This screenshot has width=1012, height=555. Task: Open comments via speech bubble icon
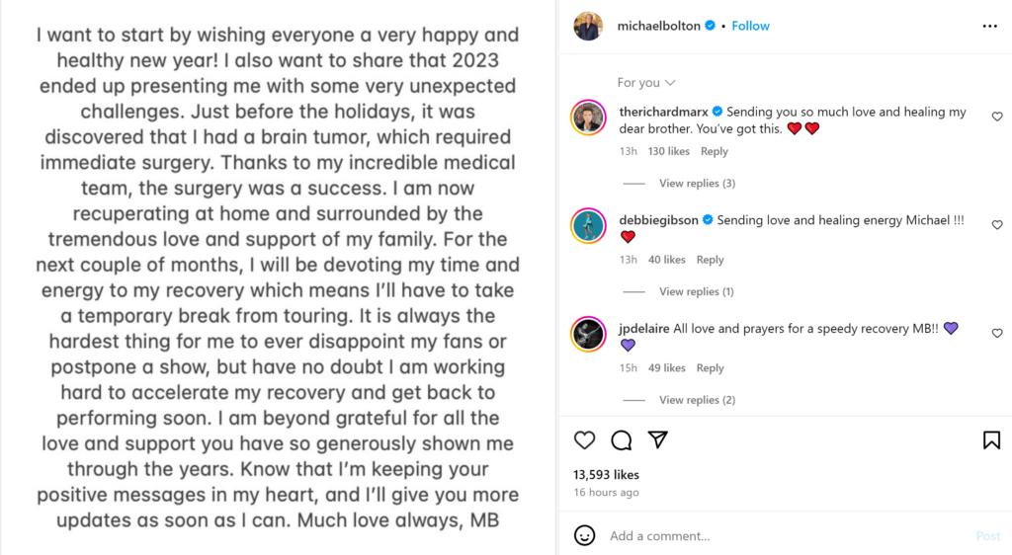coord(621,440)
